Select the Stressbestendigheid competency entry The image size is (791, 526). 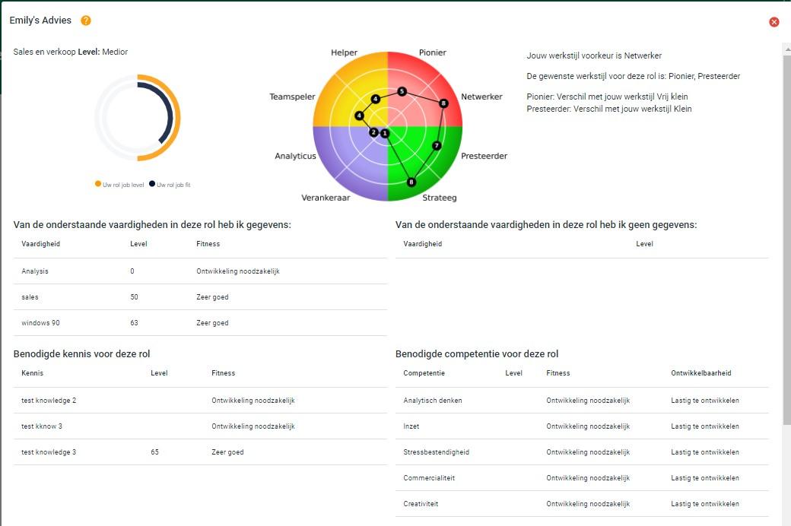click(436, 452)
